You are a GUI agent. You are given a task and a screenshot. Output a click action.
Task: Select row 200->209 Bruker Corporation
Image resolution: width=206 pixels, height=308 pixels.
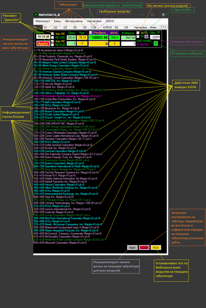[59, 111]
